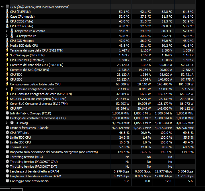
Task: Select the CPU [#0]: AMD Ryzen 9 5900X: Enhanced header
Action: [39, 7]
